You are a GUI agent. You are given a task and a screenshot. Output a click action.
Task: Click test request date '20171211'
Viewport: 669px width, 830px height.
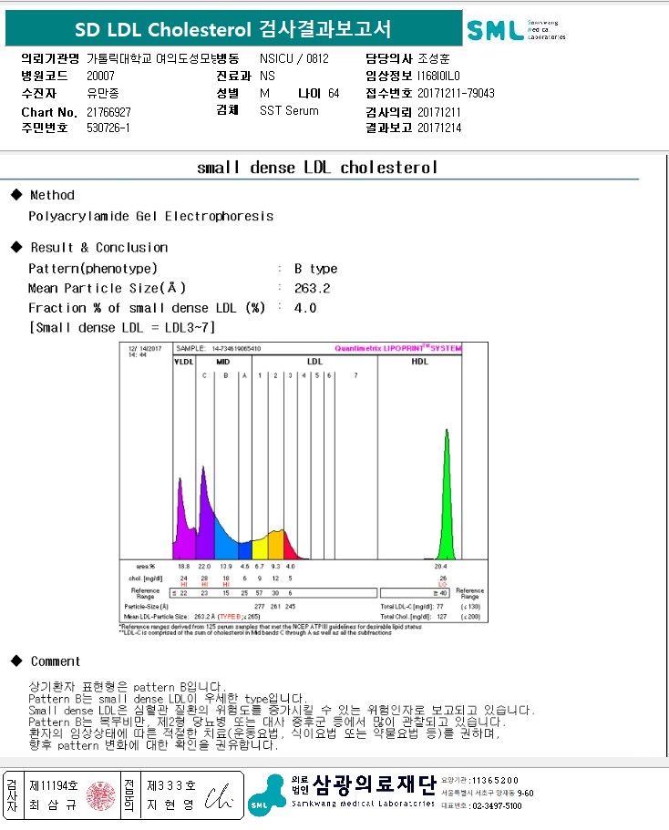point(439,112)
